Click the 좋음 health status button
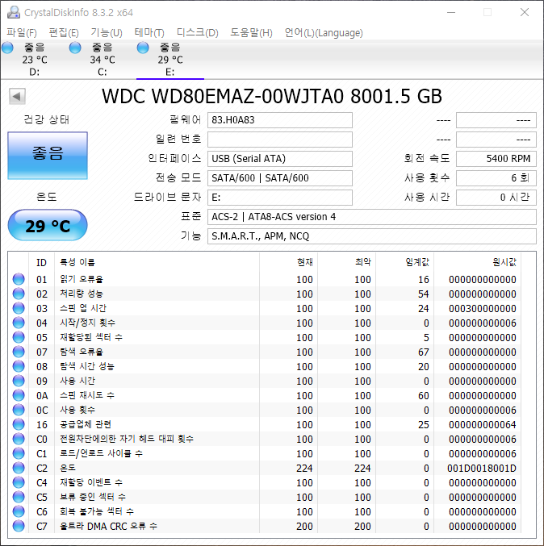The width and height of the screenshot is (544, 546). pyautogui.click(x=48, y=156)
